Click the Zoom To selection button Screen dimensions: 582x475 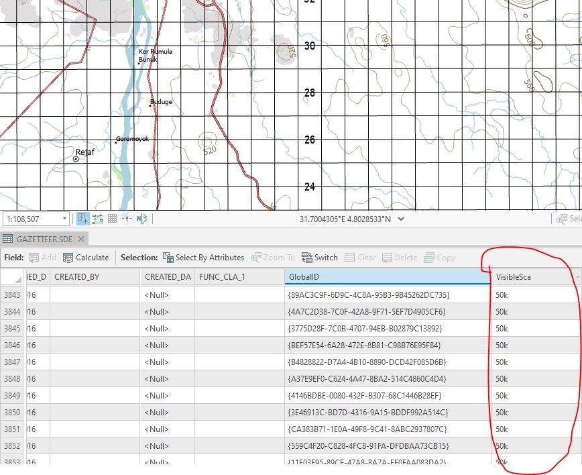273,258
